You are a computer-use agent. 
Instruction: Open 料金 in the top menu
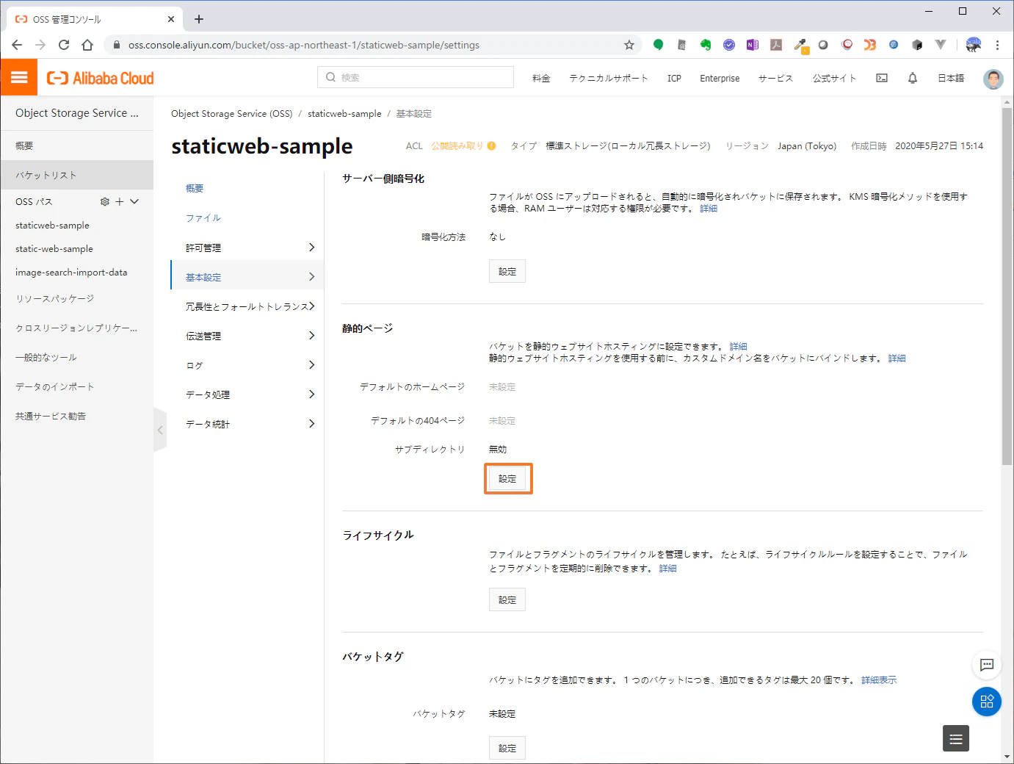coord(541,78)
